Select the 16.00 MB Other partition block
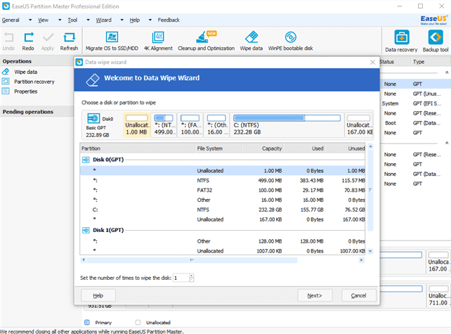Viewport: 451px width, 334px height. (216, 125)
